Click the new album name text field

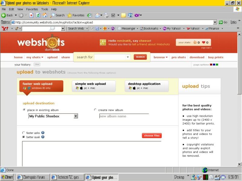click(124, 116)
